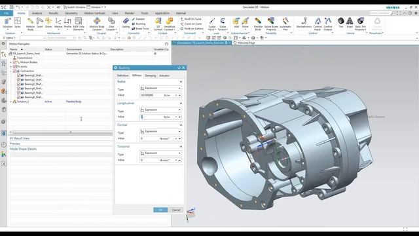Viewport: 419px width, 236px height.
Task: Uncheck the Bearing4_Shaf... checkbox
Action: pyautogui.click(x=19, y=88)
